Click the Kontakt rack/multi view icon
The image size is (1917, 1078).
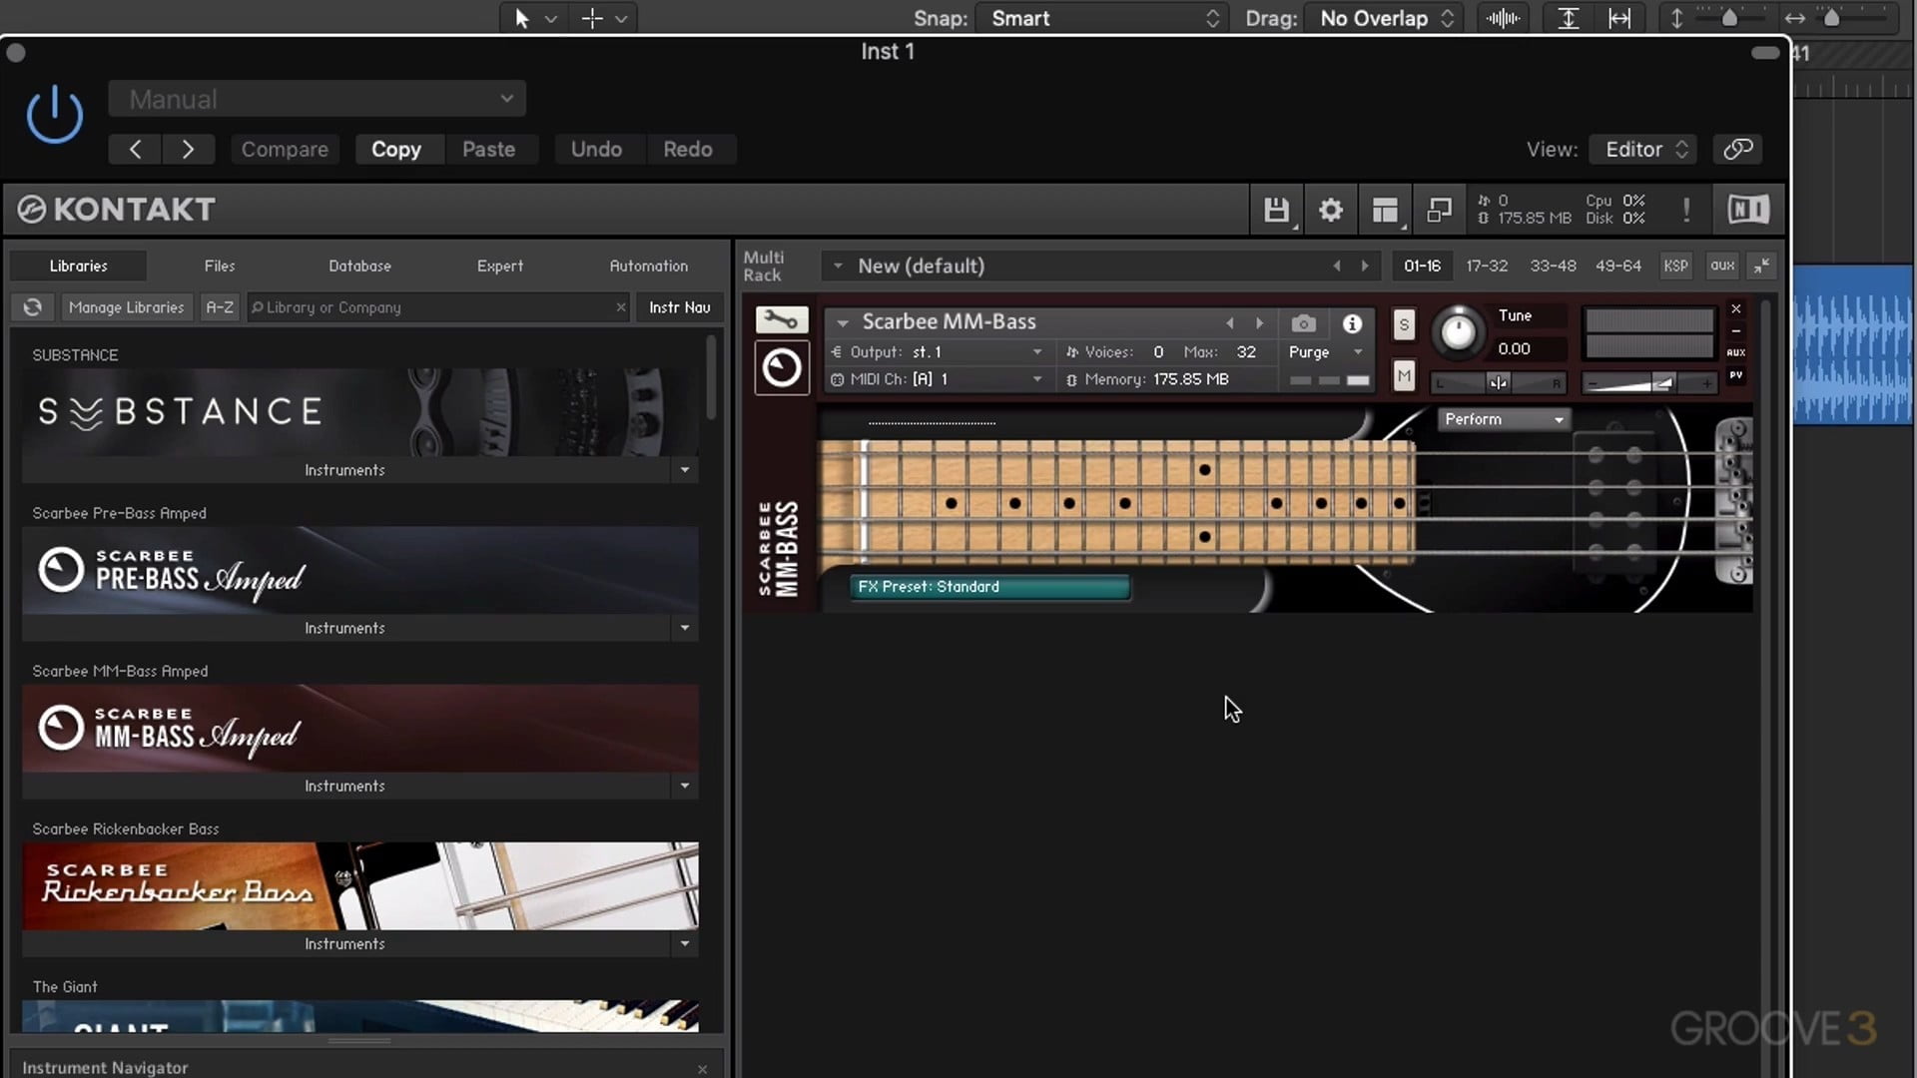point(1384,210)
